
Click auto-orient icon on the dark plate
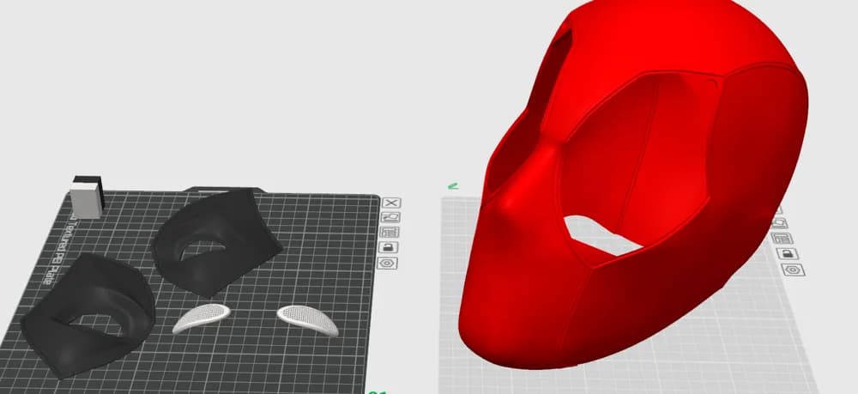[x=391, y=217]
